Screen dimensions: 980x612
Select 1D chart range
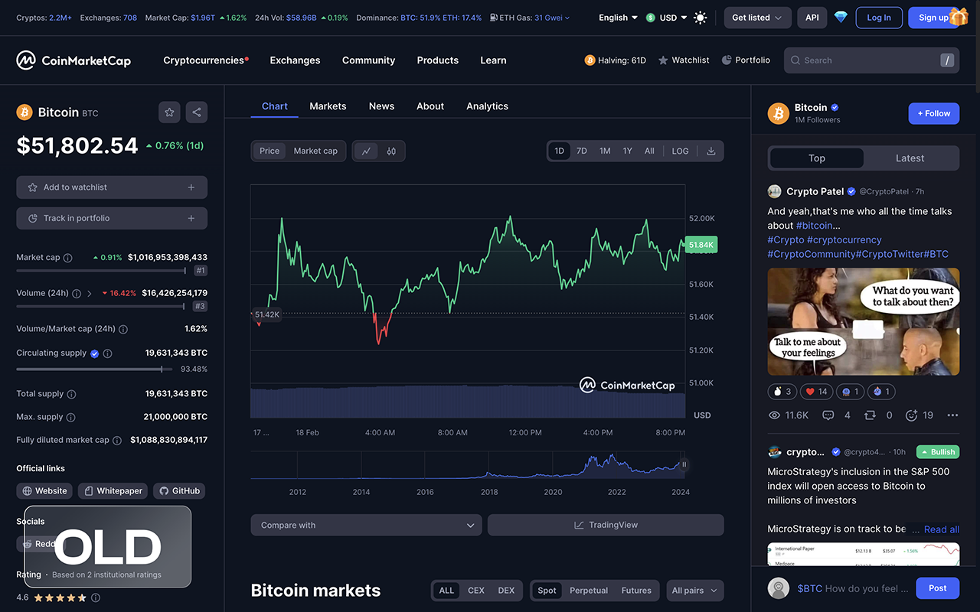pos(560,151)
